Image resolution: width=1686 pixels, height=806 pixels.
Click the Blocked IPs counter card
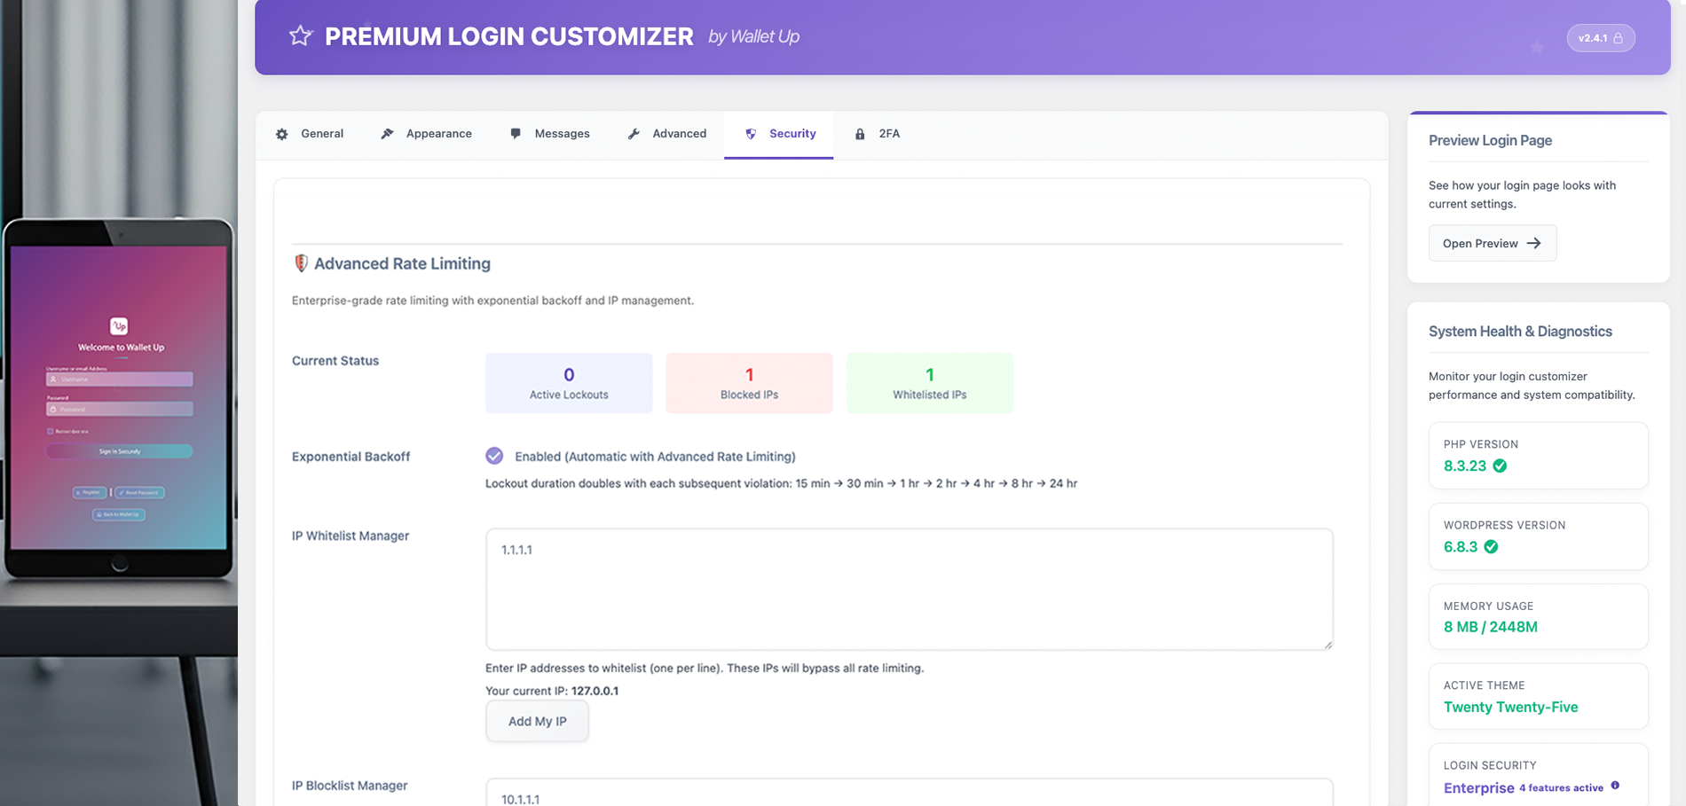tap(749, 382)
